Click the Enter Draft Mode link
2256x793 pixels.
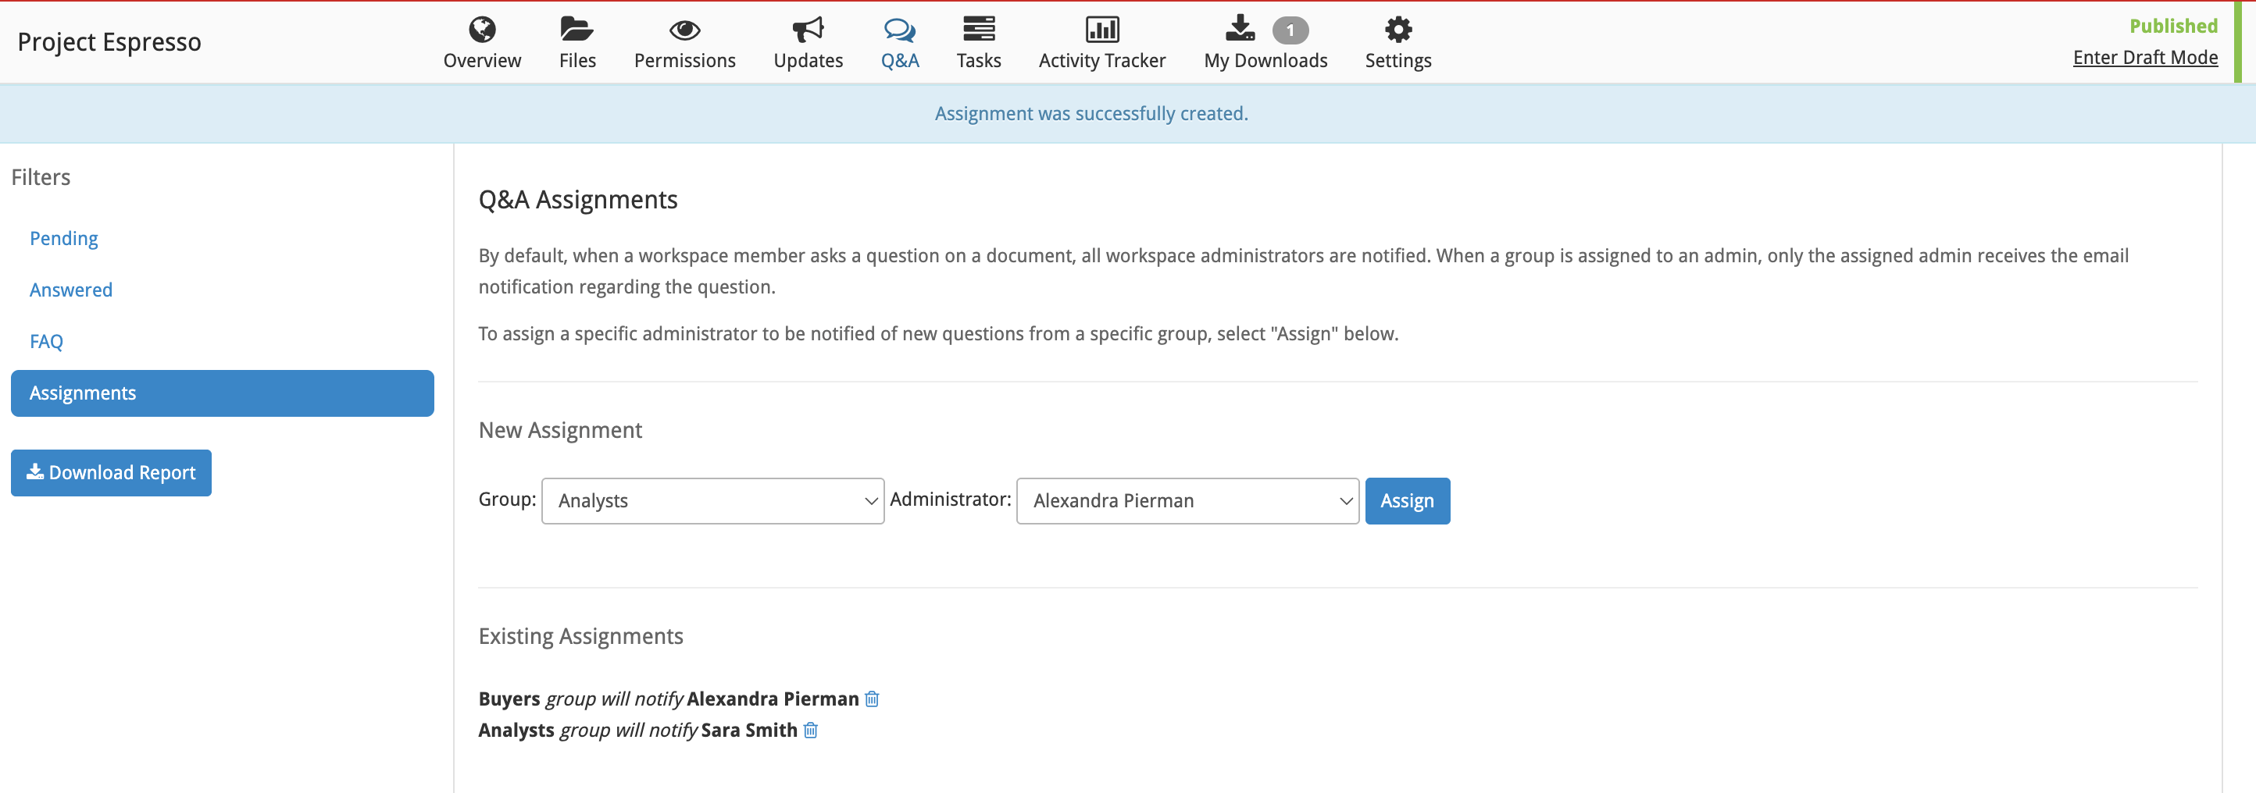click(x=2145, y=57)
